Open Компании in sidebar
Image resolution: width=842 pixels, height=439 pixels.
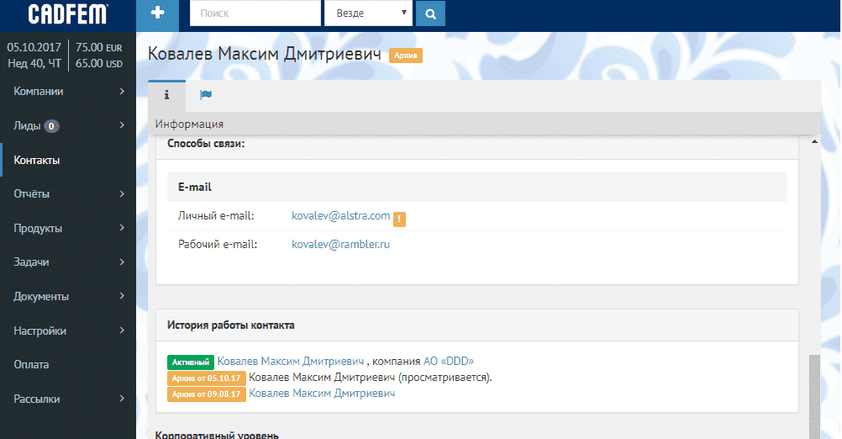pos(38,92)
